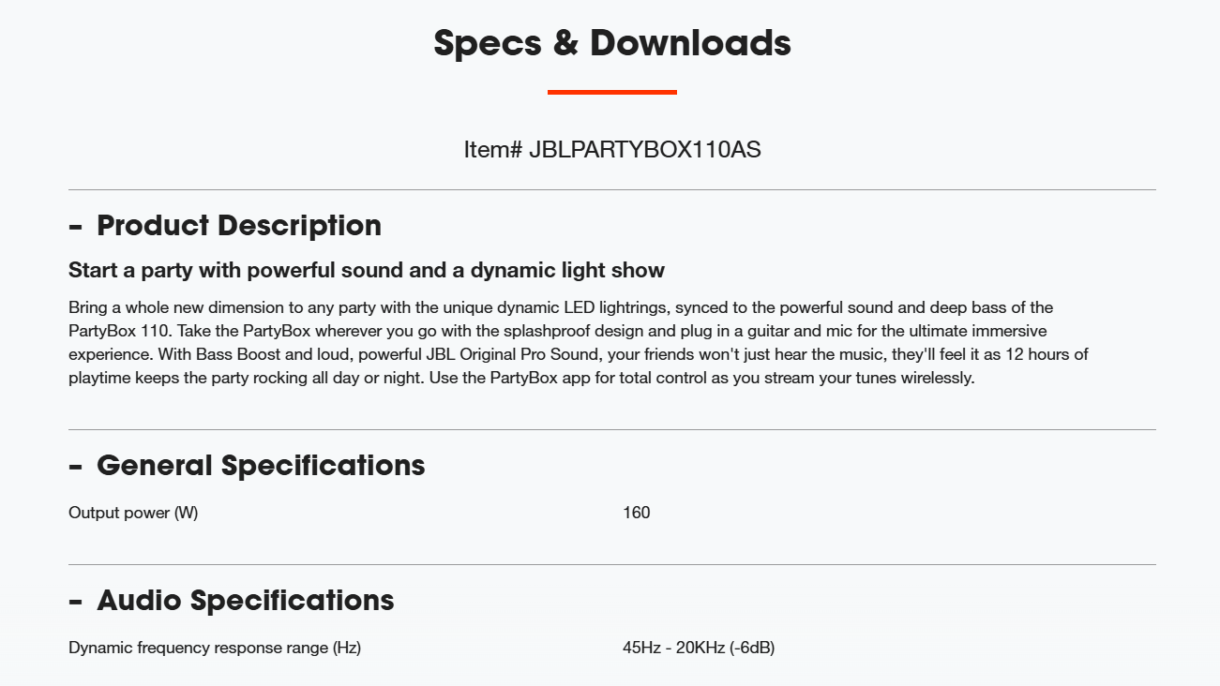The width and height of the screenshot is (1220, 686).
Task: Click the minus icon beside Audio Specifications
Action: [x=76, y=602]
